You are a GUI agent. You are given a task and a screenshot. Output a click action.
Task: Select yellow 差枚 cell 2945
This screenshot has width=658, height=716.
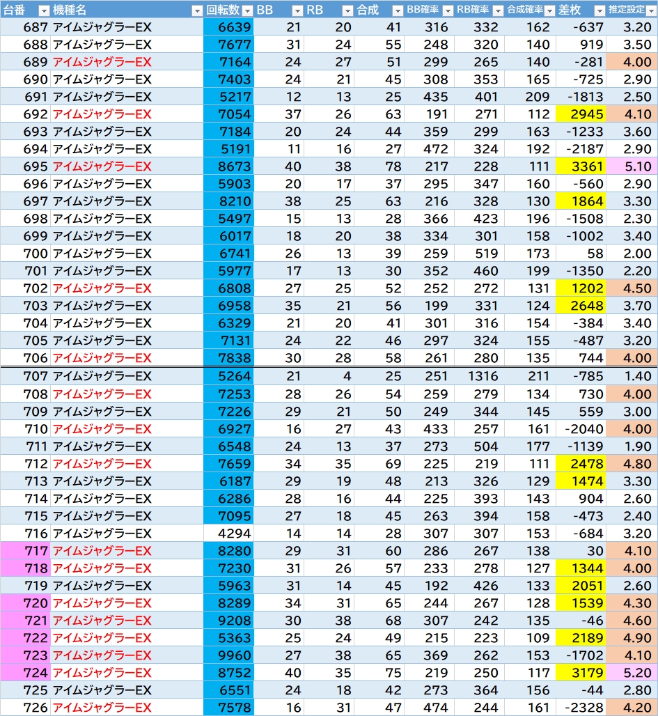581,114
